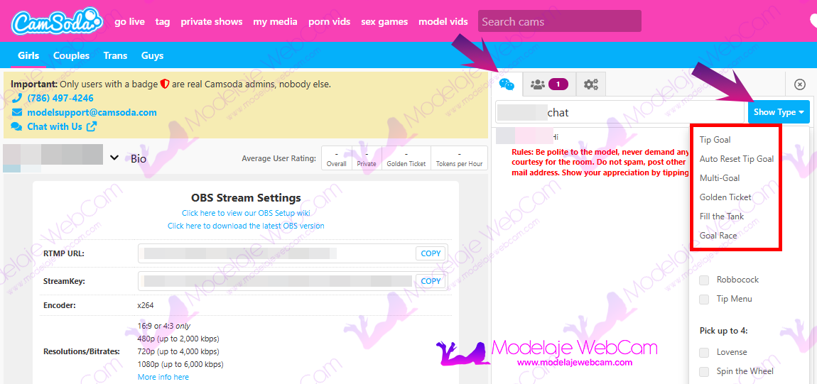Click the Chat with Us external link icon
Viewport: 817px width, 384px height.
click(91, 127)
